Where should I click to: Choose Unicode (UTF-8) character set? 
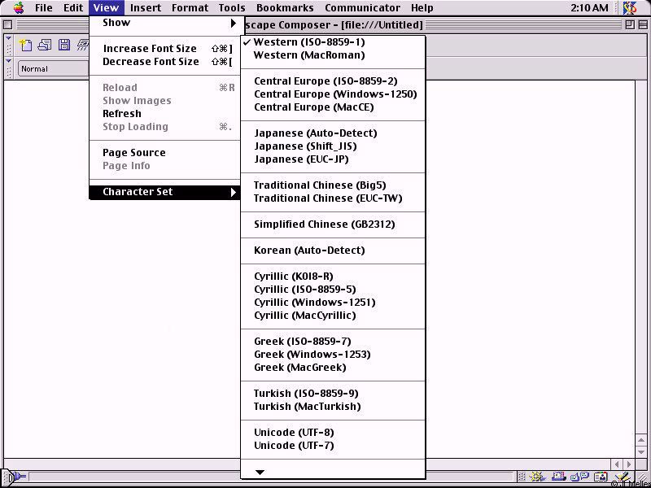[x=293, y=433]
